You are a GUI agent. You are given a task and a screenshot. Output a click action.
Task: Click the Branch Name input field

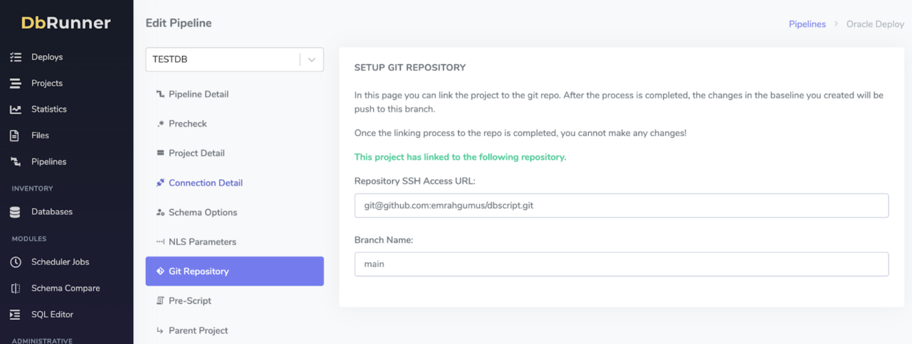coord(621,264)
